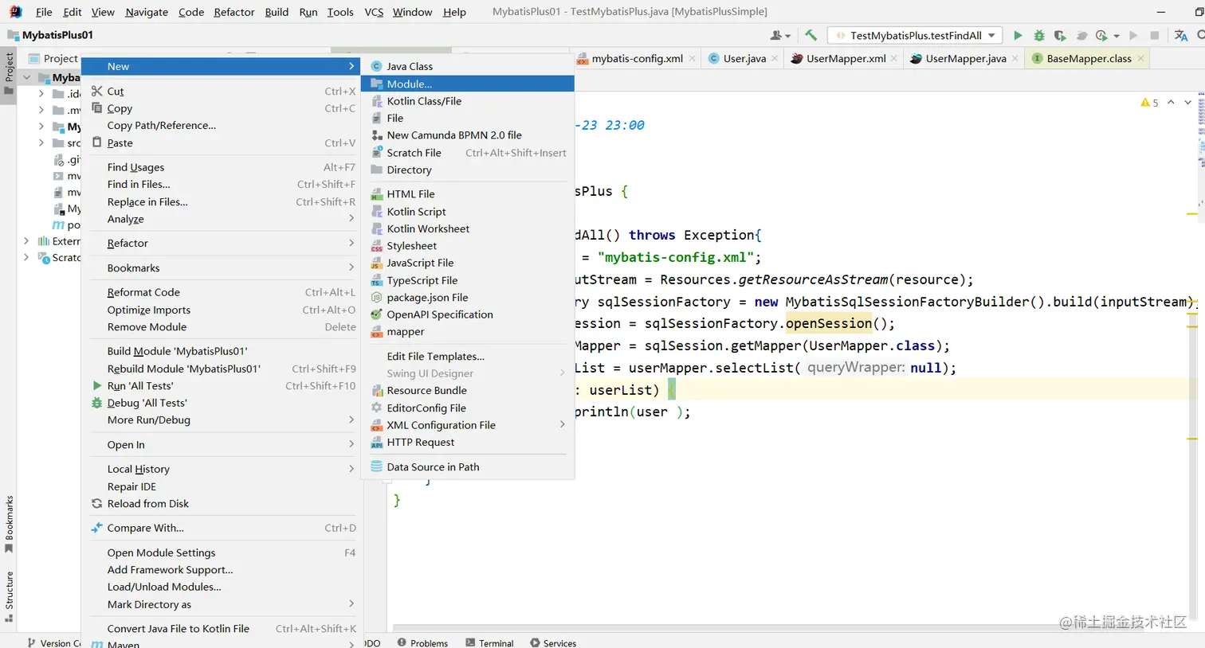Expand the Bookmarks submenu

(222, 267)
